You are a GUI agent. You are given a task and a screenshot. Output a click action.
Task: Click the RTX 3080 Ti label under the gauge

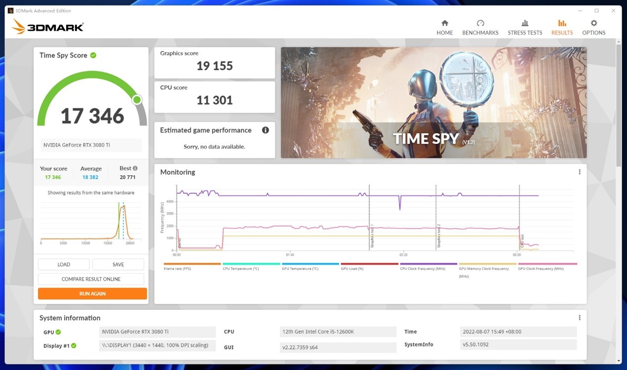click(91, 145)
